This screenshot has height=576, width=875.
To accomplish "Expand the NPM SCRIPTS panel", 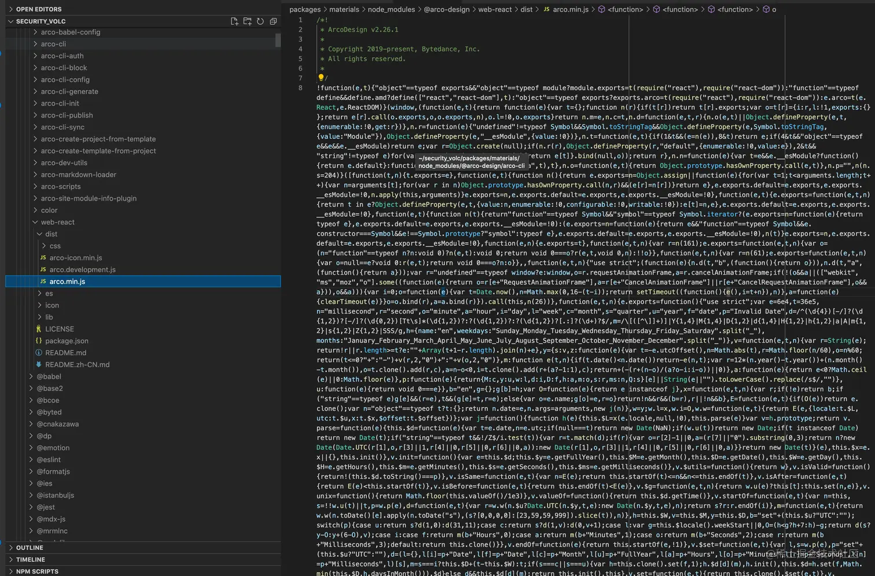I will [10, 571].
